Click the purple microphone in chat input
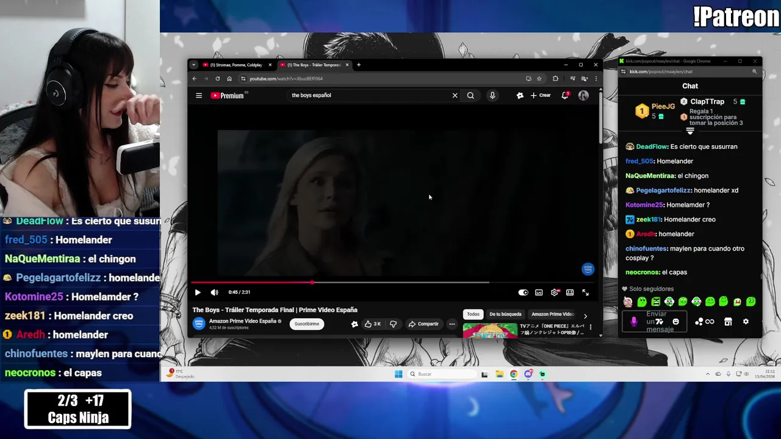Image resolution: width=781 pixels, height=439 pixels. click(x=634, y=322)
